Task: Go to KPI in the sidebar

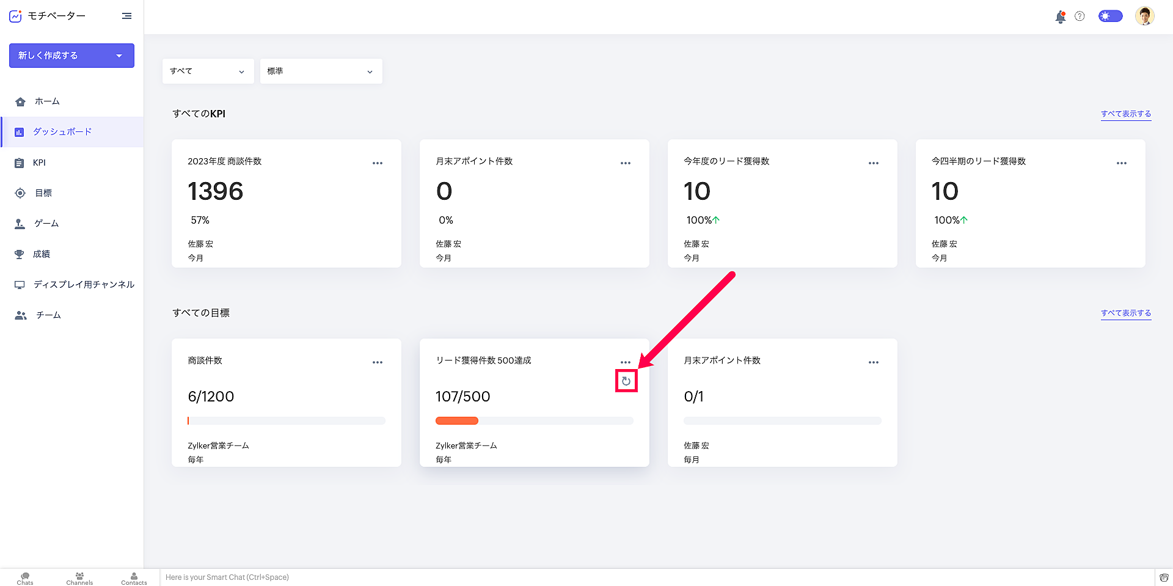Action: tap(39, 163)
